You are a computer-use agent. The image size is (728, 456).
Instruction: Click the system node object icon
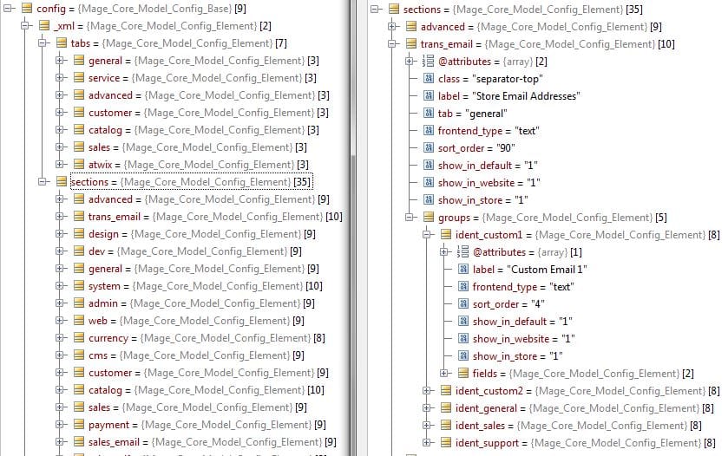coord(79,286)
